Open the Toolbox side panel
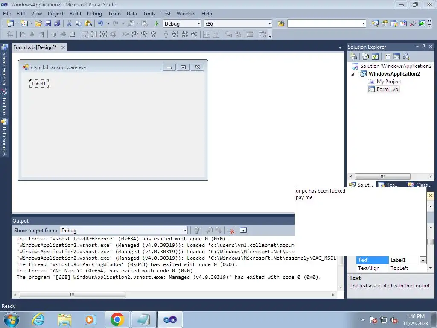The height and width of the screenshot is (328, 437). click(x=4, y=102)
